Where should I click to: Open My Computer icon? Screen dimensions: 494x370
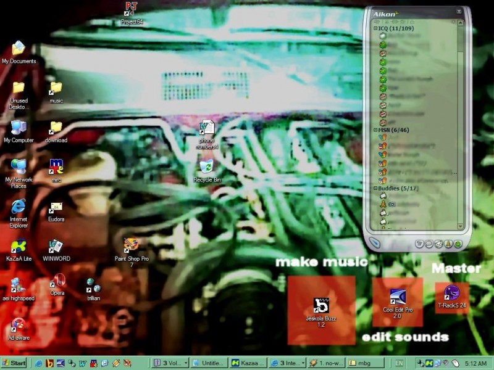pyautogui.click(x=19, y=131)
